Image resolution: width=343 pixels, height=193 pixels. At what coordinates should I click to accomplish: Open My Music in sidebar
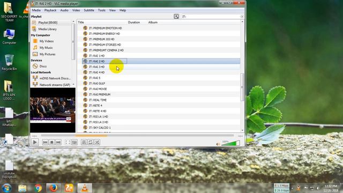[46, 48]
